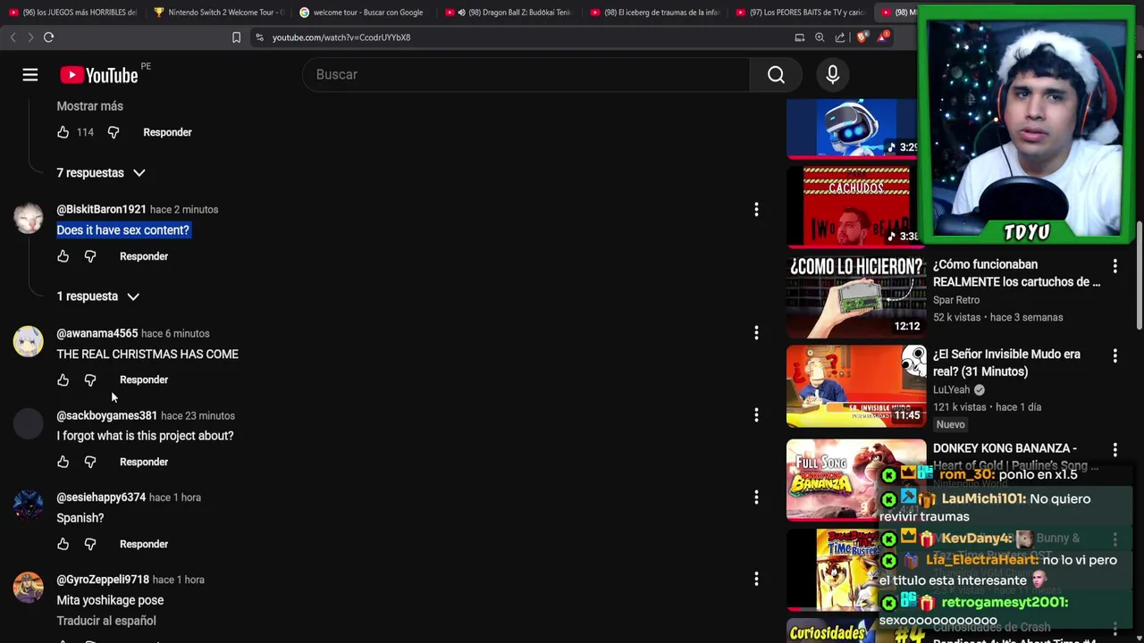Reply to the comment with 114 likes
Screen dimensions: 1144x643
pyautogui.click(x=167, y=132)
